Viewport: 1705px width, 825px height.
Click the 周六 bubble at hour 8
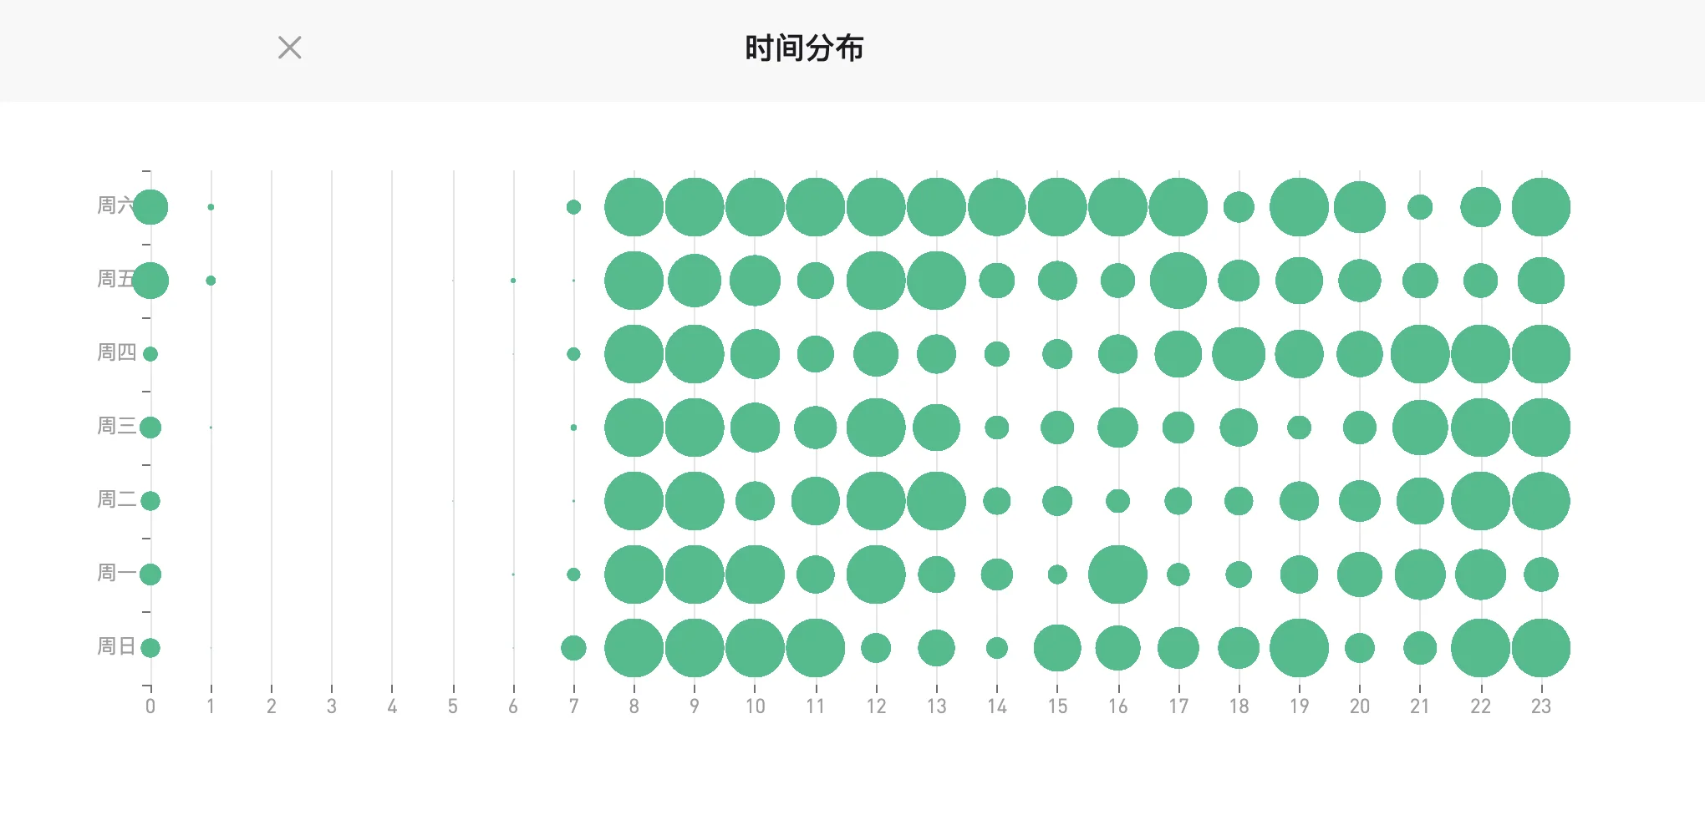pyautogui.click(x=634, y=207)
